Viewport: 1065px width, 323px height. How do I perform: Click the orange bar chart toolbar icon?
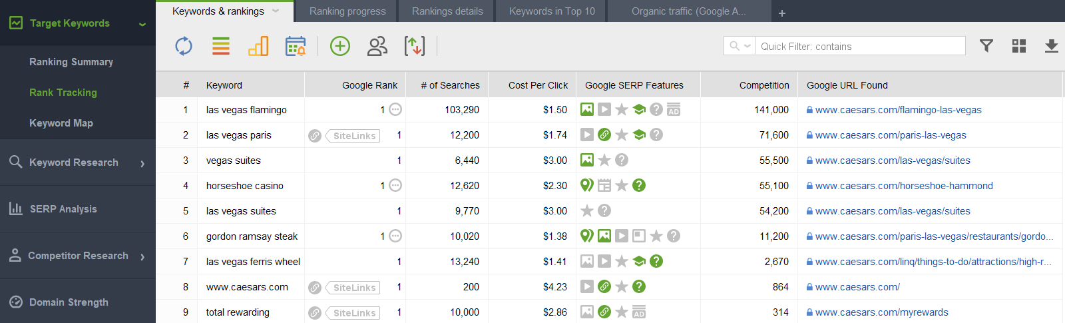(x=258, y=46)
